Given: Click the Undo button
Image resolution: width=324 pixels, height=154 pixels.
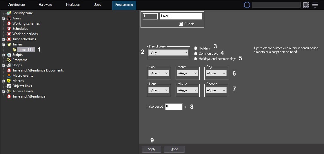Looking at the screenshot, I should 174,149.
